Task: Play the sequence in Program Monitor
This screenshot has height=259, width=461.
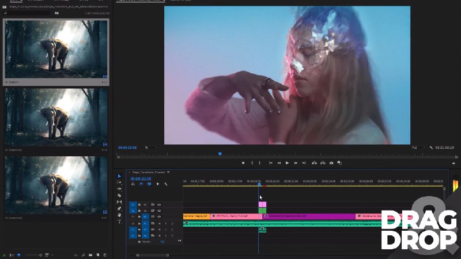Action: click(287, 163)
